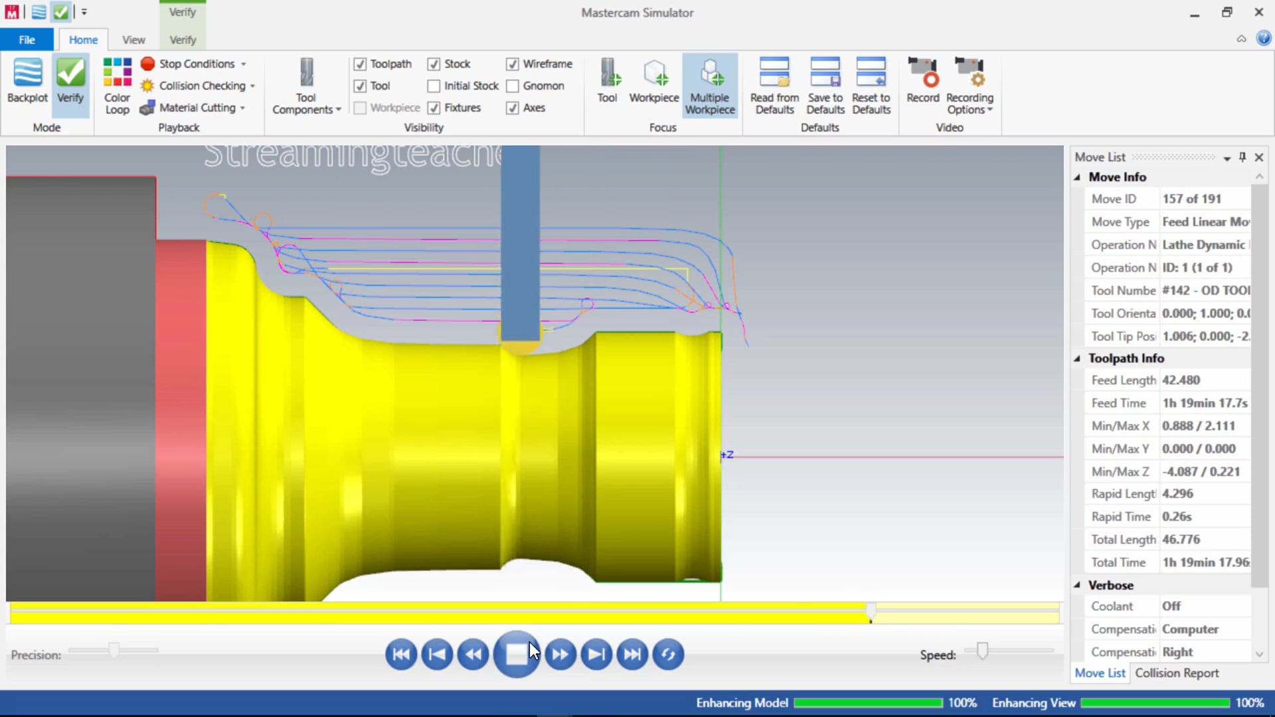Screen dimensions: 1275x717
Task: Toggle the Stock visibility checkbox
Action: click(x=434, y=63)
